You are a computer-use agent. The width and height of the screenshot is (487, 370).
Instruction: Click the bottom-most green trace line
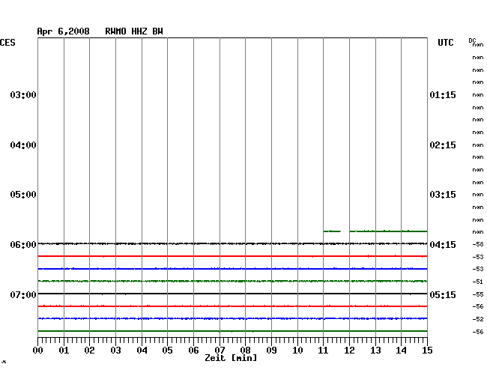[232, 331]
